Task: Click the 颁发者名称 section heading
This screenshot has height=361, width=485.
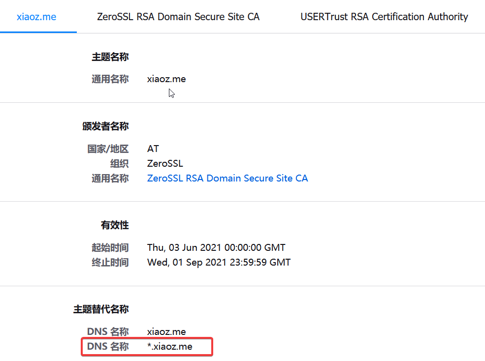Action: click(105, 126)
